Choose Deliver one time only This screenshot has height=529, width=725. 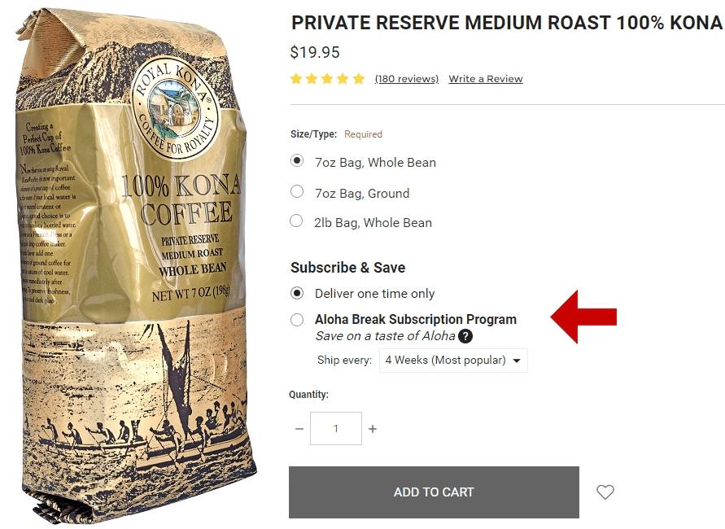[297, 293]
